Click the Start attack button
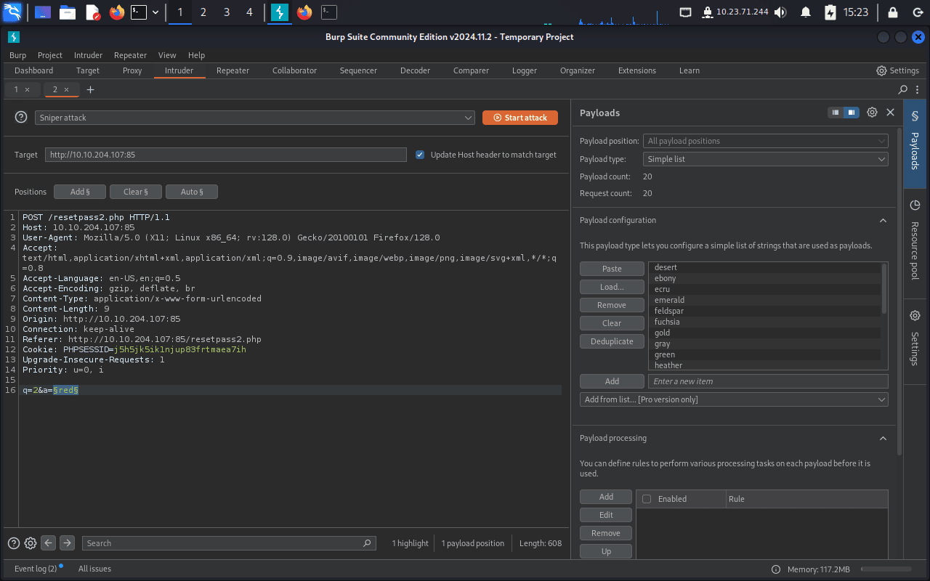930x581 pixels. coord(519,118)
